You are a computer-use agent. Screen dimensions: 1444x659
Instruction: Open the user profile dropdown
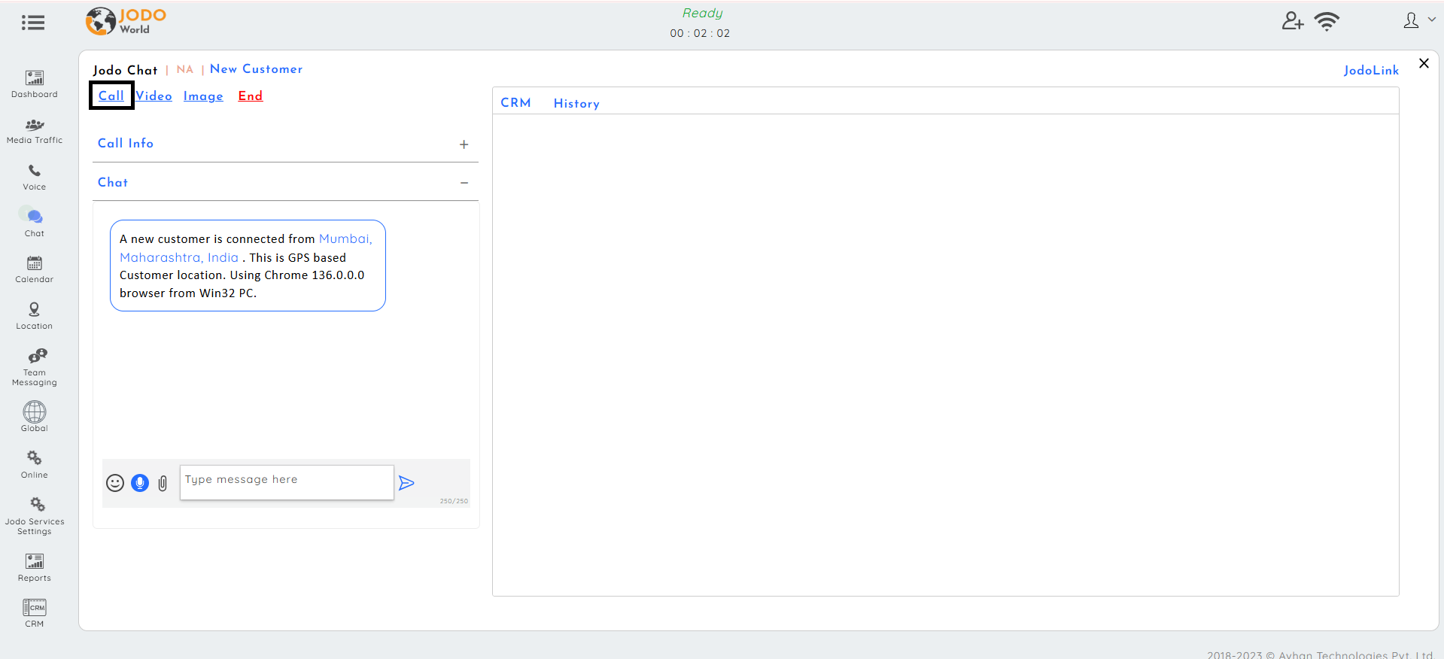[1419, 21]
